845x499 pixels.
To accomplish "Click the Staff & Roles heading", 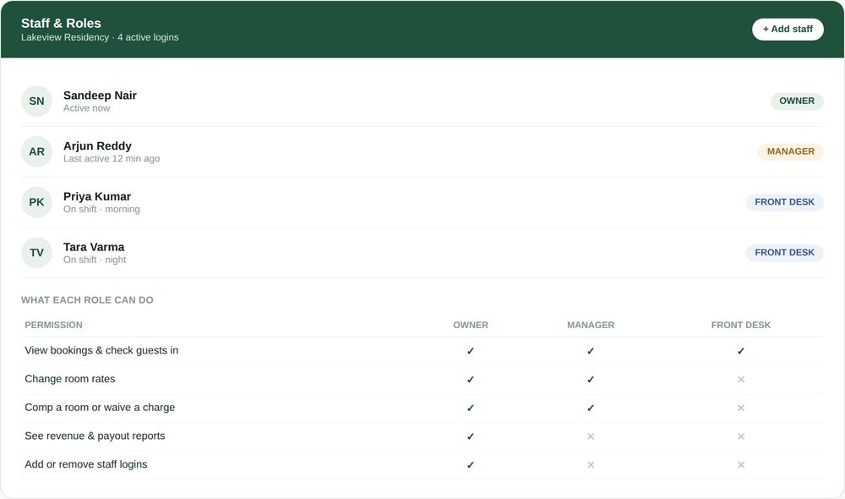I will (x=61, y=23).
